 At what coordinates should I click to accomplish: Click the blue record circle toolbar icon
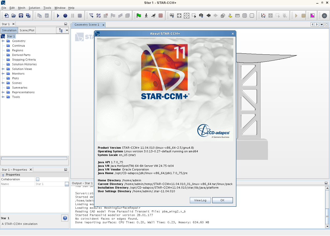[65, 16]
